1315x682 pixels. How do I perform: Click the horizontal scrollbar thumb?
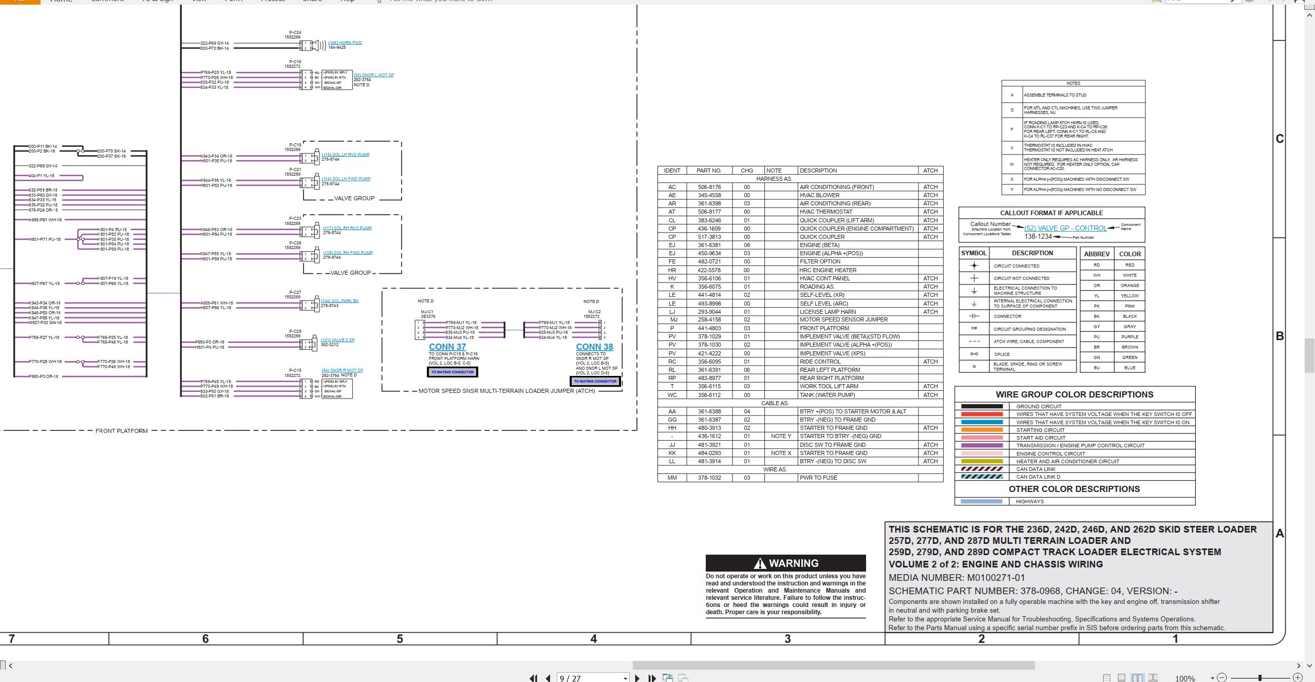click(834, 666)
